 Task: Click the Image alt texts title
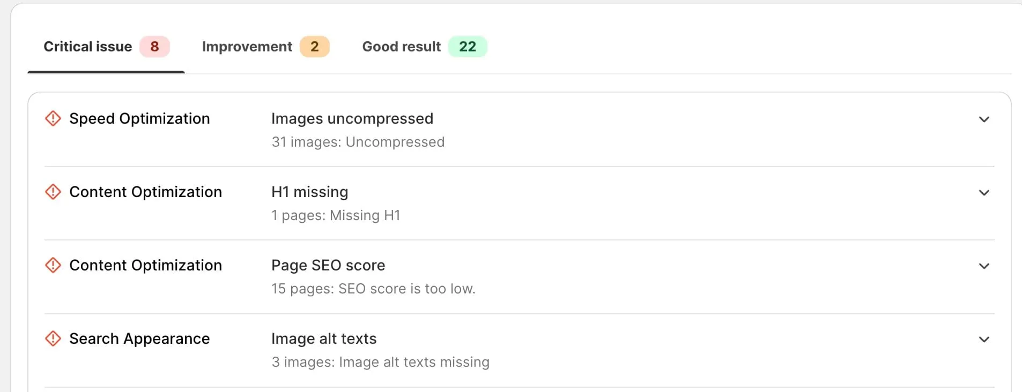click(324, 338)
